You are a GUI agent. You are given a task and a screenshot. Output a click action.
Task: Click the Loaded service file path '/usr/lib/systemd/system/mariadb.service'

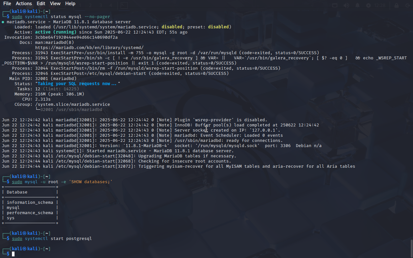[x=106, y=27]
